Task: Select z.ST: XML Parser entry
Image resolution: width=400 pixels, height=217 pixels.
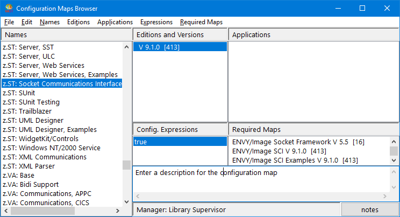Action: pyautogui.click(x=30, y=166)
